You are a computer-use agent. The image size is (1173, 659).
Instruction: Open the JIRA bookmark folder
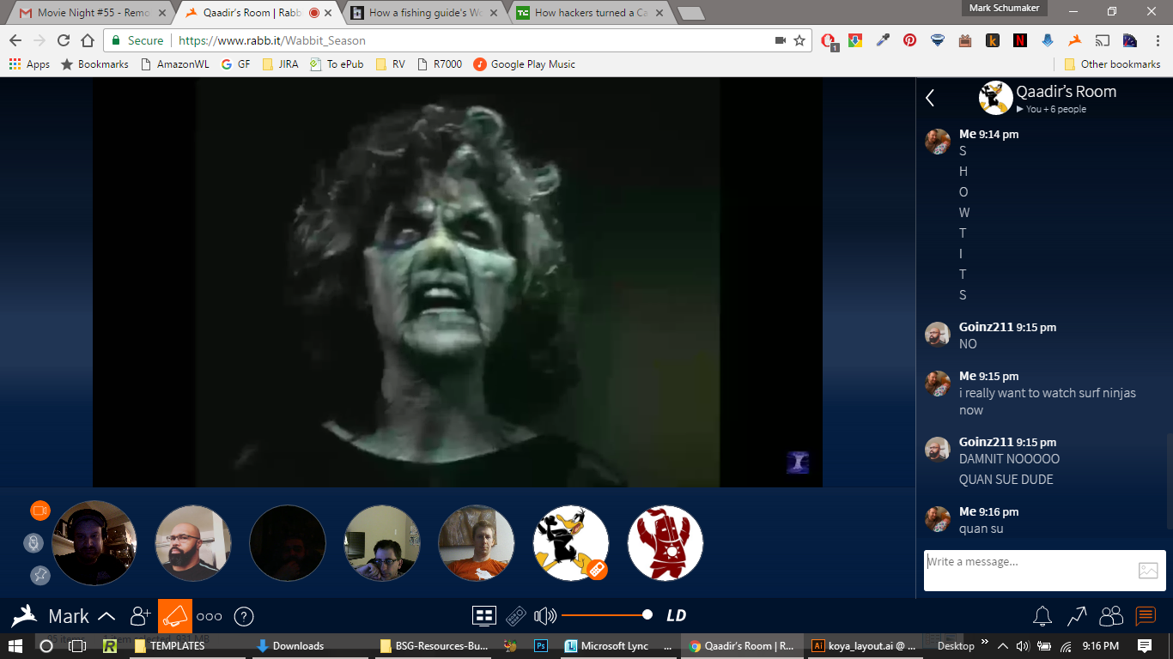[x=280, y=64]
